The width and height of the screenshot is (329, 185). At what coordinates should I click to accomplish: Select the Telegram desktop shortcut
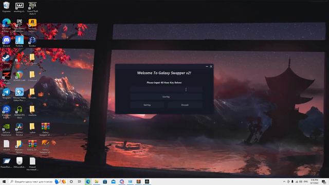click(x=7, y=94)
